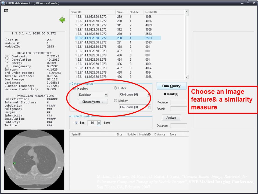
Task: Click results table Slice column header
Action: pyautogui.click(x=120, y=134)
